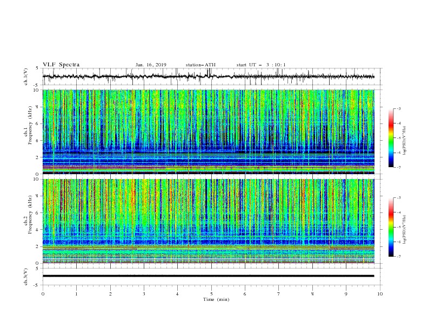The height and width of the screenshot is (330, 428).
Task: Click the "2" tick on the time axis
Action: 110,294
